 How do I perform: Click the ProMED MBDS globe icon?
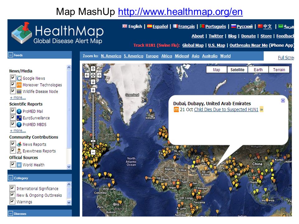(19, 124)
